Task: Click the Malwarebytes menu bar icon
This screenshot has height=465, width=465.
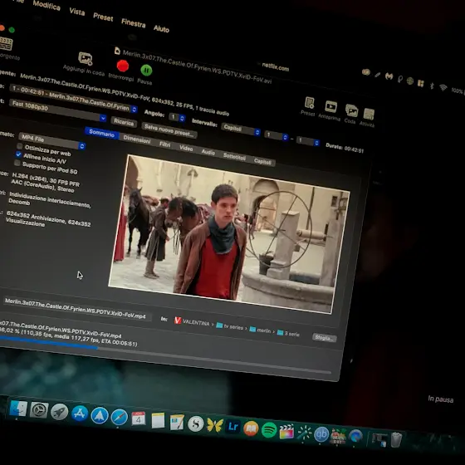Action: pos(389,76)
